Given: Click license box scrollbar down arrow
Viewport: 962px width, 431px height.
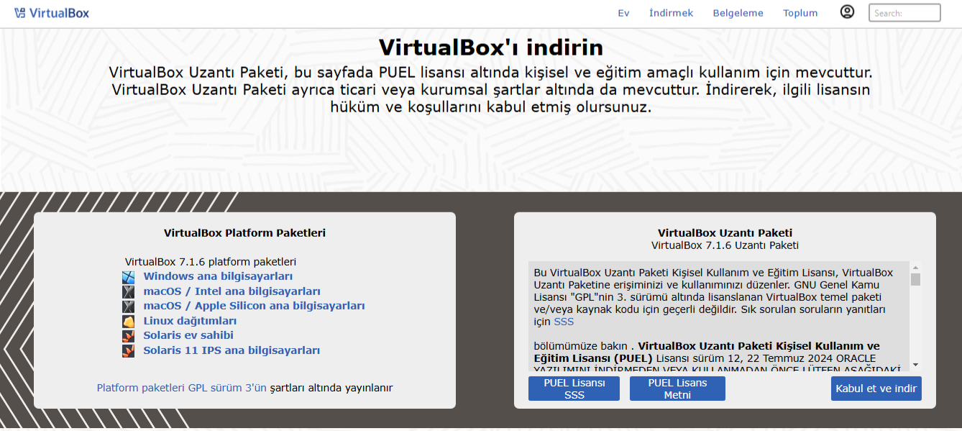Looking at the screenshot, I should point(915,366).
